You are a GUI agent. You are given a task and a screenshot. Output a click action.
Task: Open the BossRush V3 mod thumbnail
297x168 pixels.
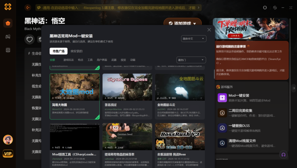pyautogui.click(x=180, y=137)
